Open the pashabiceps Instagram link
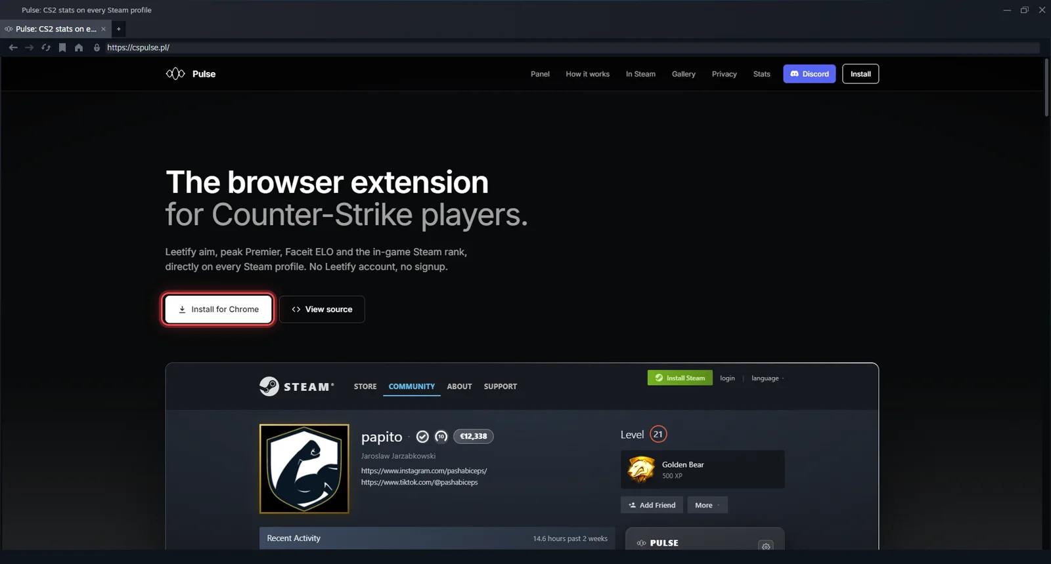The height and width of the screenshot is (564, 1051). point(424,470)
